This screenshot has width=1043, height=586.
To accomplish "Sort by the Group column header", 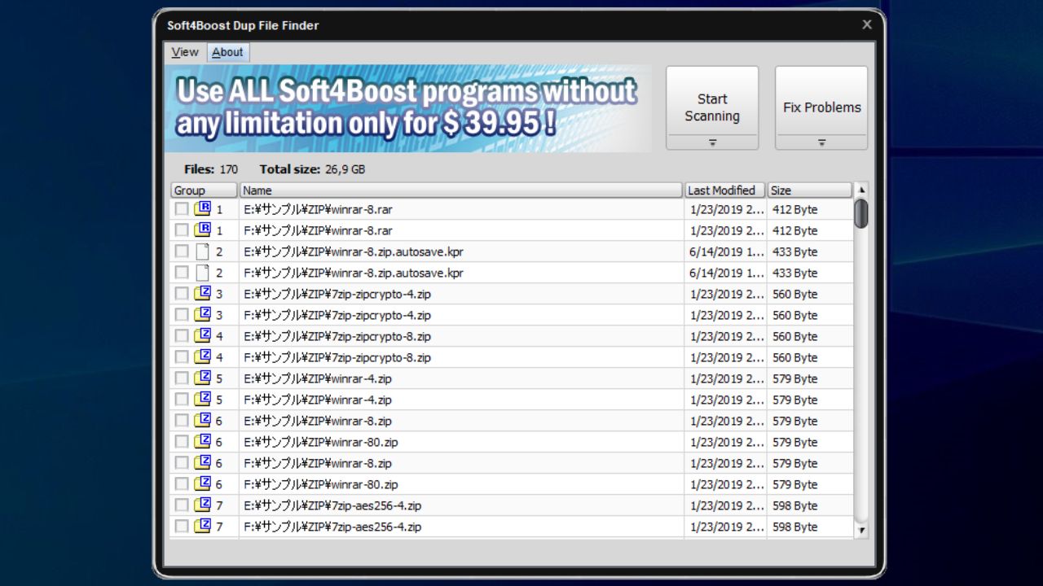I will click(x=204, y=190).
